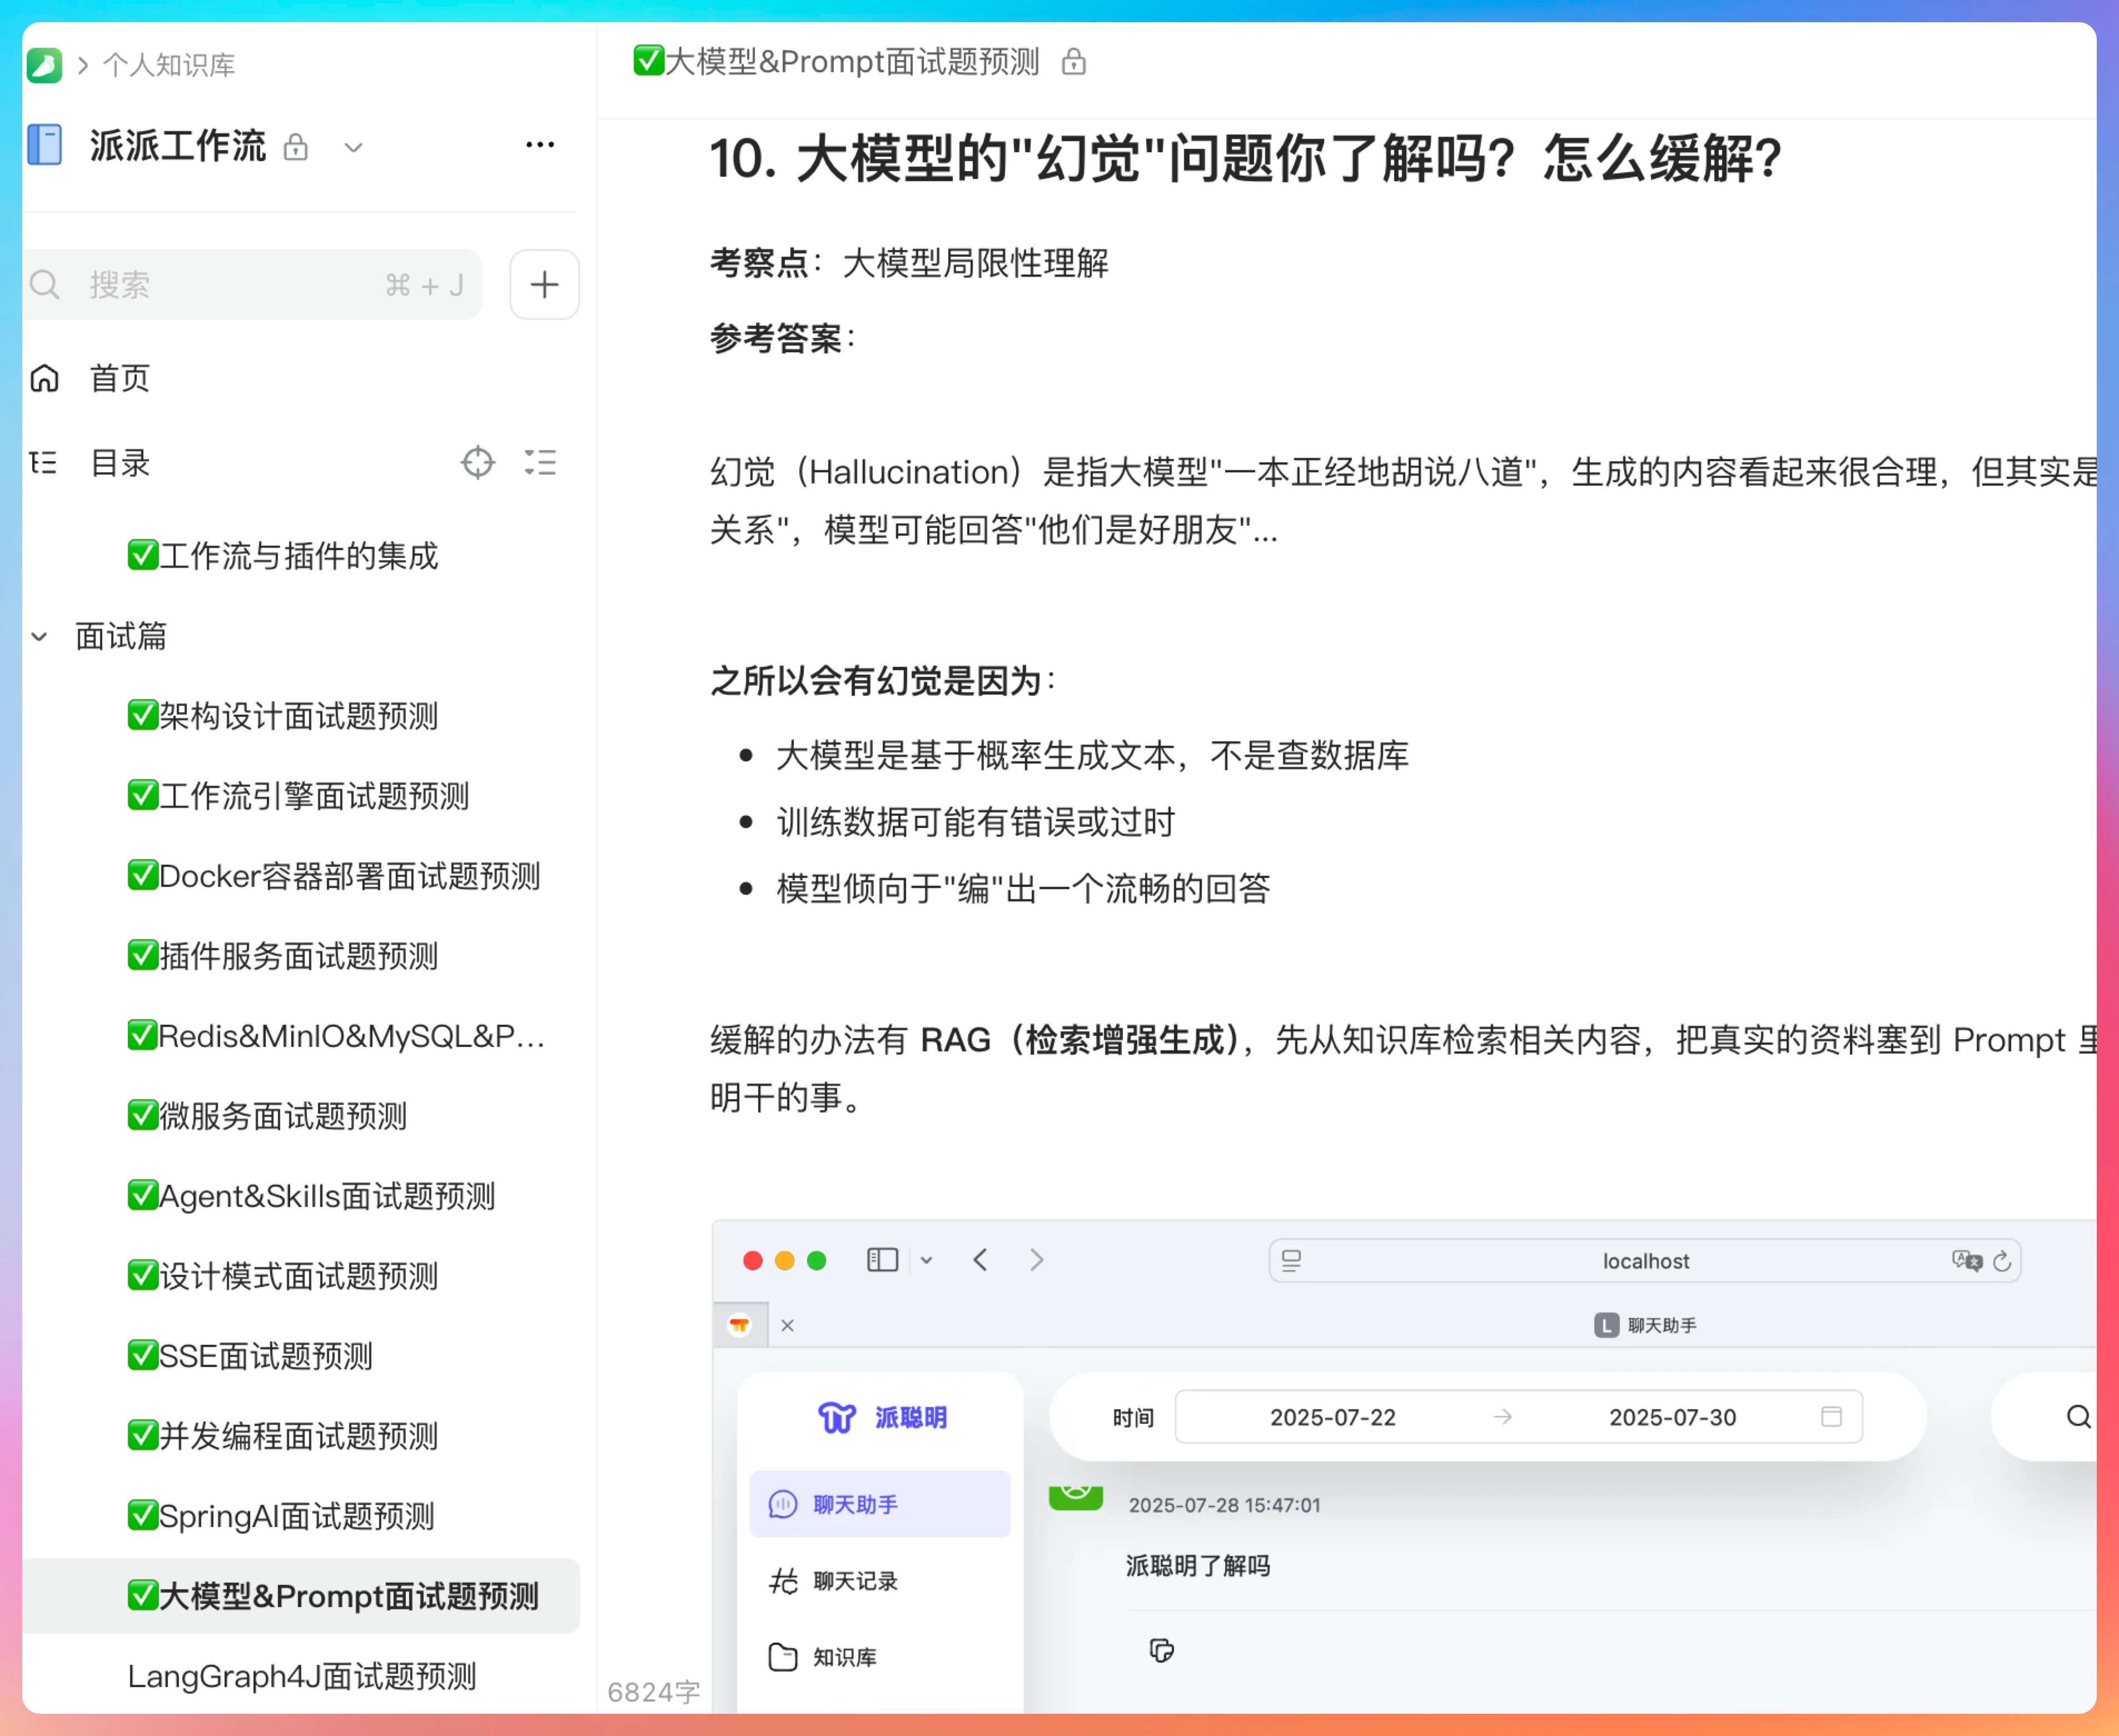Click the lock icon beside document title
Image resolution: width=2119 pixels, height=1736 pixels.
coord(1073,63)
